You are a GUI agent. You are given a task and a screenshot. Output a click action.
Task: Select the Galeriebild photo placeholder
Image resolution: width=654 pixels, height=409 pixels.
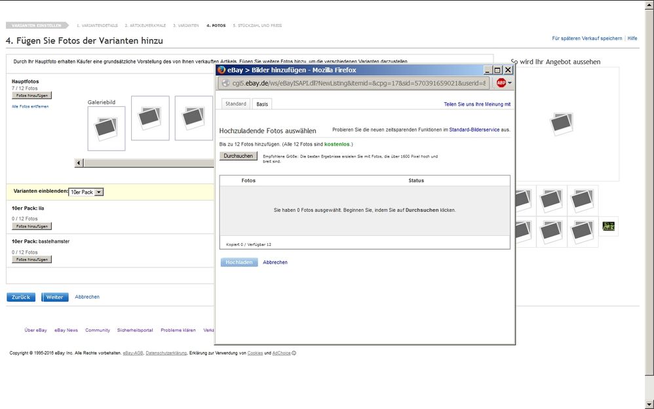coord(106,128)
